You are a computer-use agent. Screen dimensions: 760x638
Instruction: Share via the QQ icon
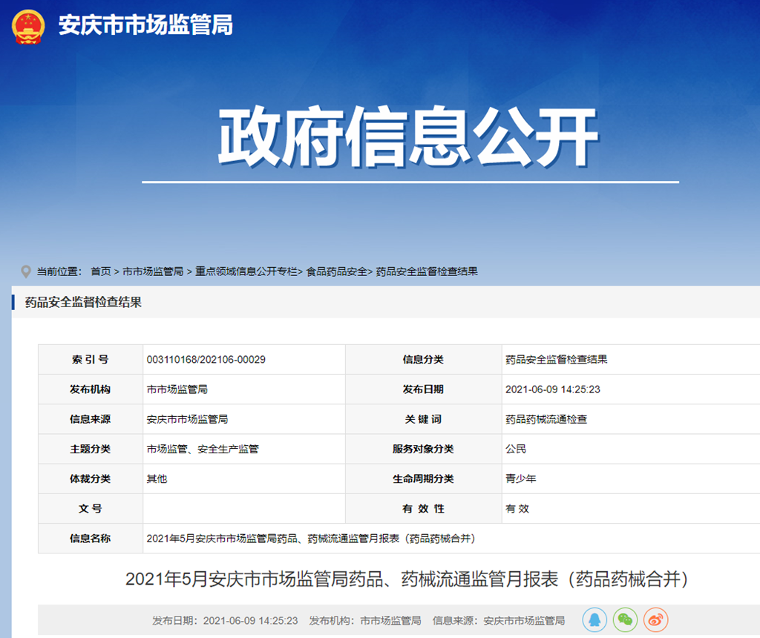click(x=594, y=619)
